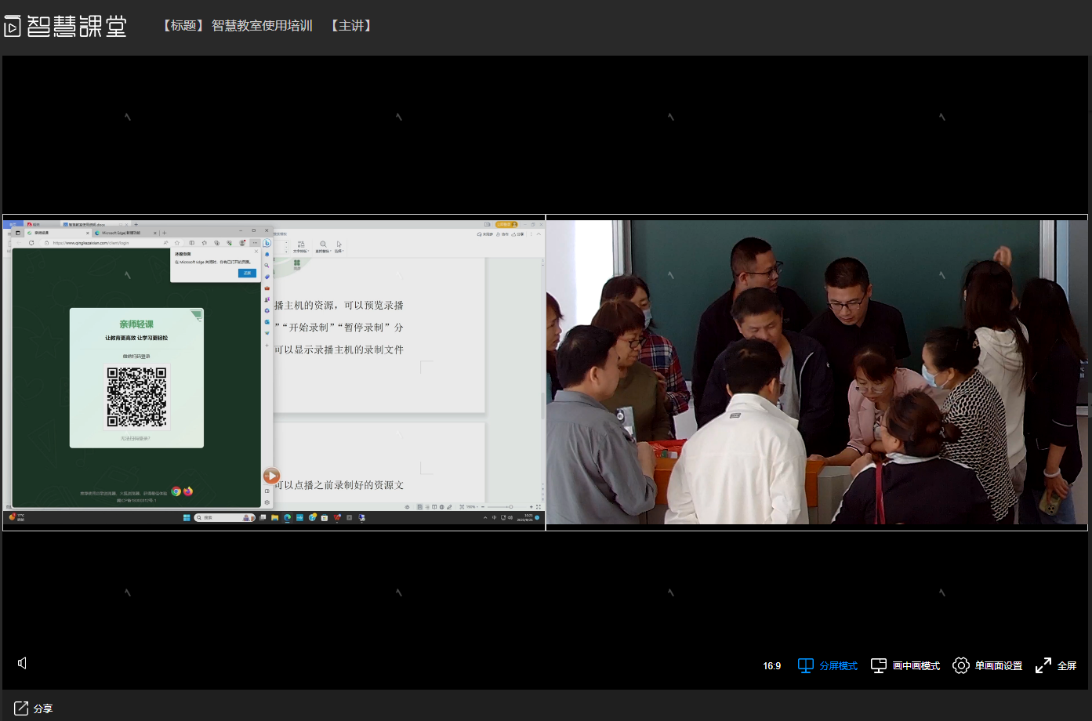Click the blue 还原 restore button

(x=247, y=273)
